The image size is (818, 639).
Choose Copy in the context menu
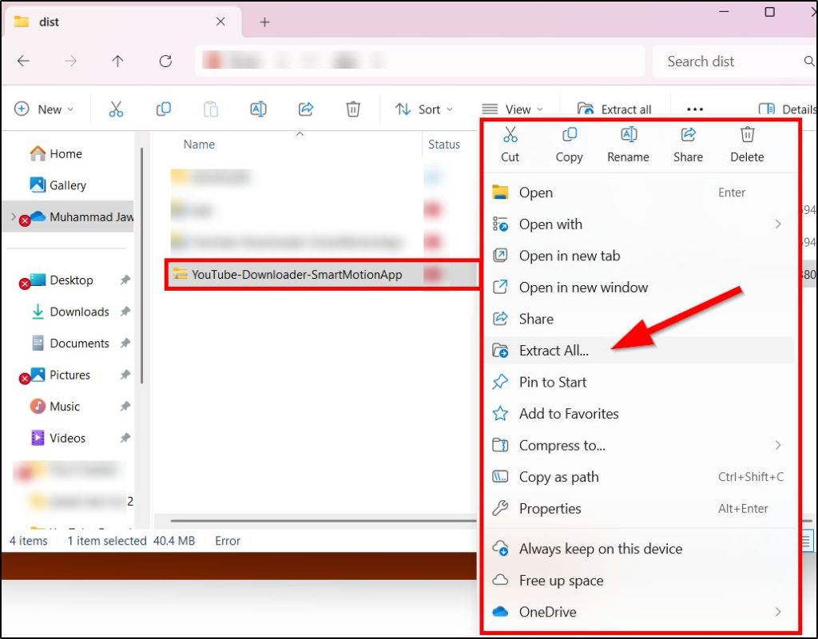click(x=569, y=145)
